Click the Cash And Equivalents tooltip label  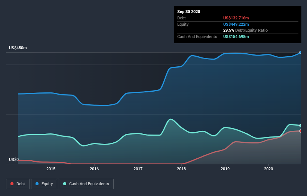click(x=197, y=37)
